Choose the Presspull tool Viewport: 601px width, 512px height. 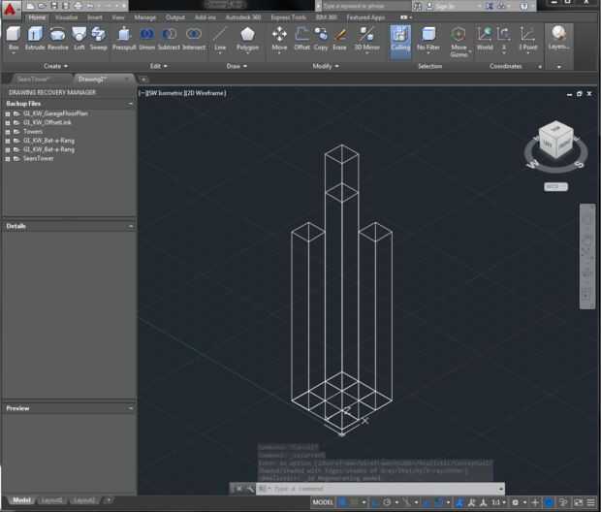(x=124, y=35)
